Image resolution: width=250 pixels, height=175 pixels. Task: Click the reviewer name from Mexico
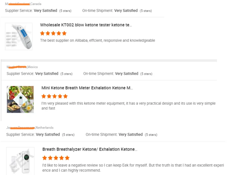click(17, 67)
